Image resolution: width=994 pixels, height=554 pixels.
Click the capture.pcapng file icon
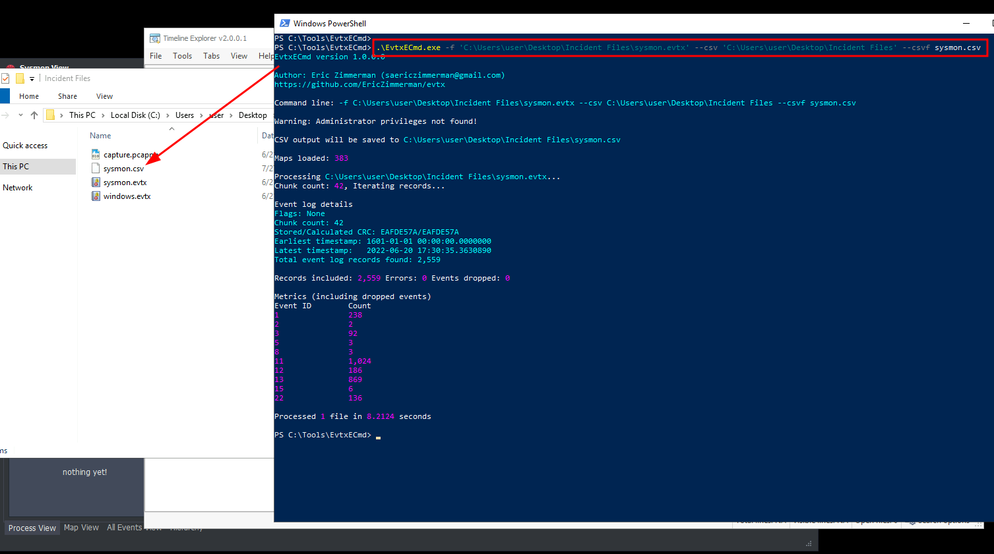(x=96, y=155)
